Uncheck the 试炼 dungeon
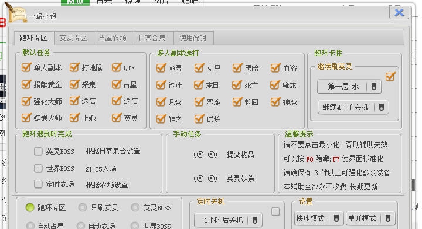Screen dimensions: 422x229 199,118
